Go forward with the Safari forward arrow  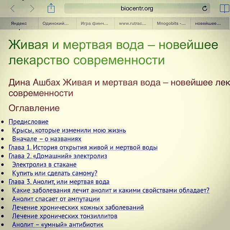coord(32,9)
